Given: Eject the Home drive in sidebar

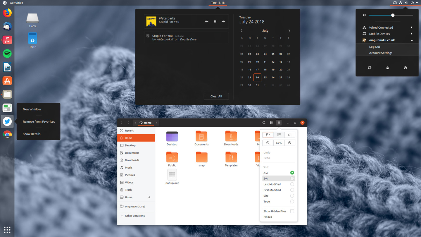Looking at the screenshot, I should pyautogui.click(x=149, y=197).
